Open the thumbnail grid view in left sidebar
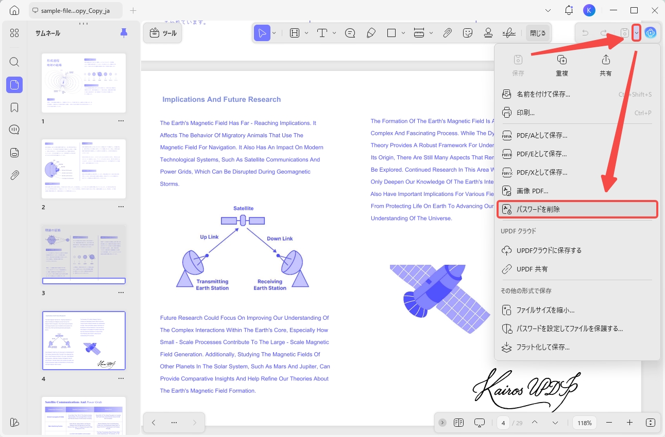665x437 pixels. click(x=14, y=33)
